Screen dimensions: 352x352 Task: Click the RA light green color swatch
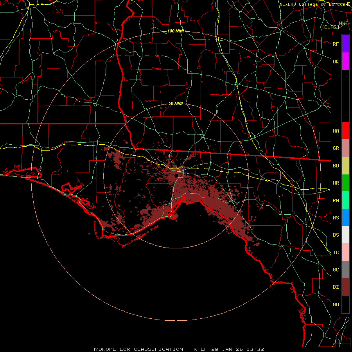pyautogui.click(x=345, y=200)
